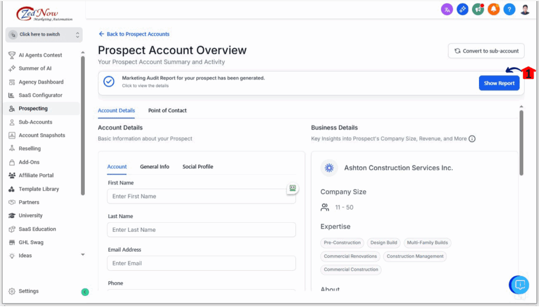Click 'Ashton Construction Services Inc.' company name
539x307 pixels.
coord(398,168)
